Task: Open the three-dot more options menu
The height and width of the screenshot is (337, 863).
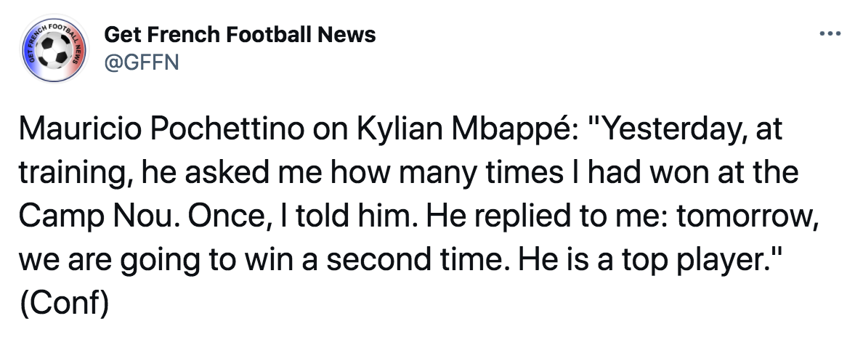Action: click(830, 34)
